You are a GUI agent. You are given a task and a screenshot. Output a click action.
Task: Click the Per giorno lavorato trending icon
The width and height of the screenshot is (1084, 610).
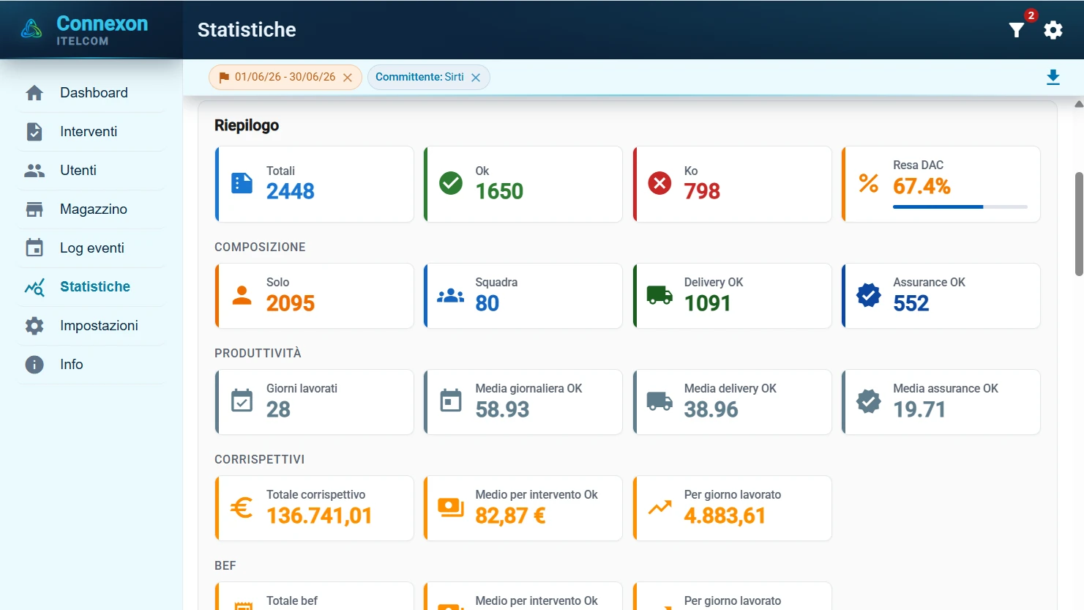[x=659, y=507]
